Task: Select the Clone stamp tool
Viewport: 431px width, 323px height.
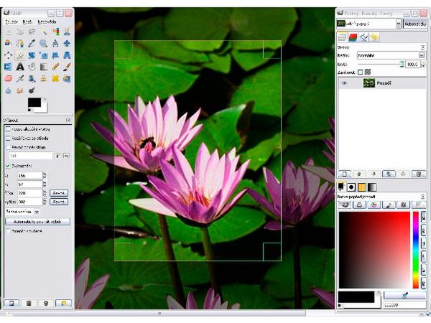Action: click(x=43, y=78)
